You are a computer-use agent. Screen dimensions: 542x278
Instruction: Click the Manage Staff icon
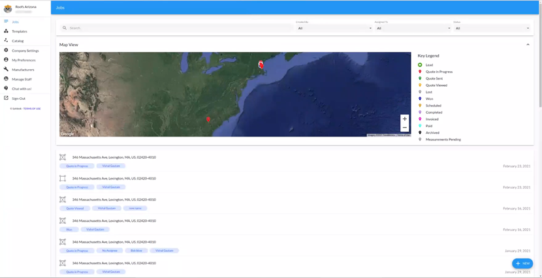[7, 79]
